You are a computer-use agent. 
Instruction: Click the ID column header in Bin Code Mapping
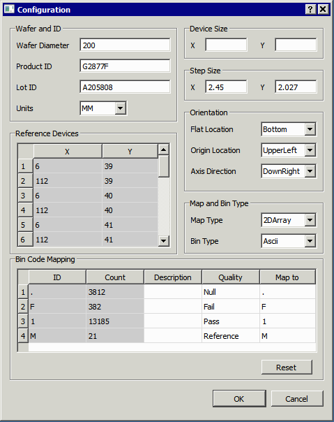point(57,277)
